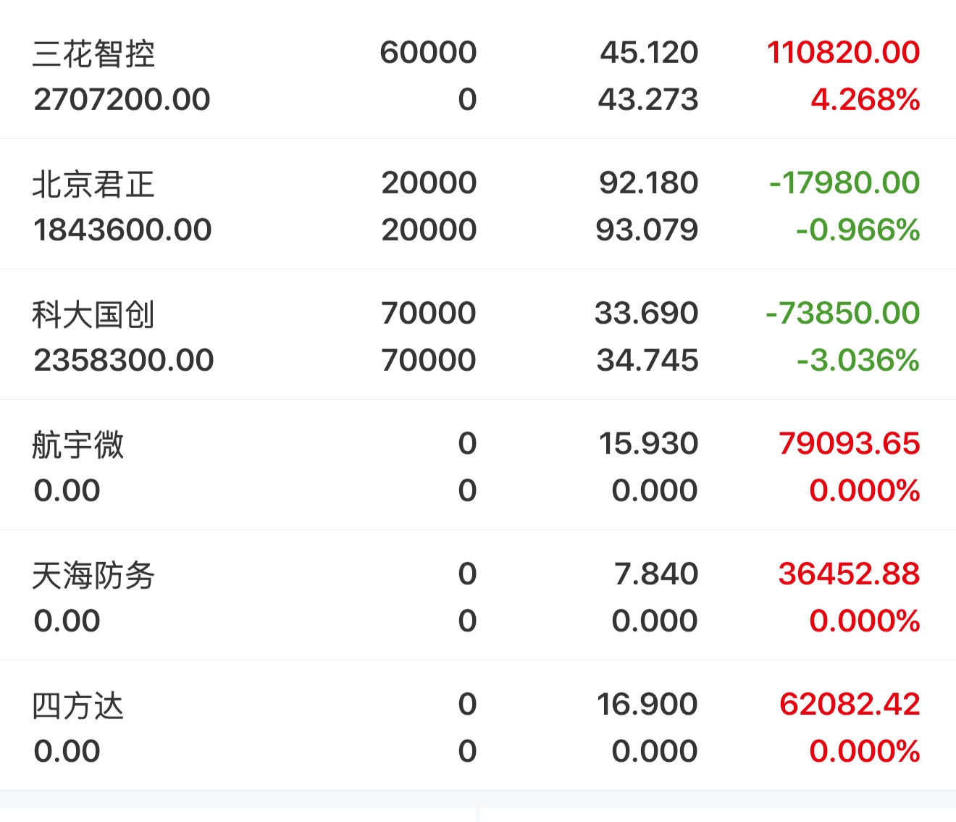Screen dimensions: 956x822
Task: Tap profit amount 110820.00
Action: 843,52
